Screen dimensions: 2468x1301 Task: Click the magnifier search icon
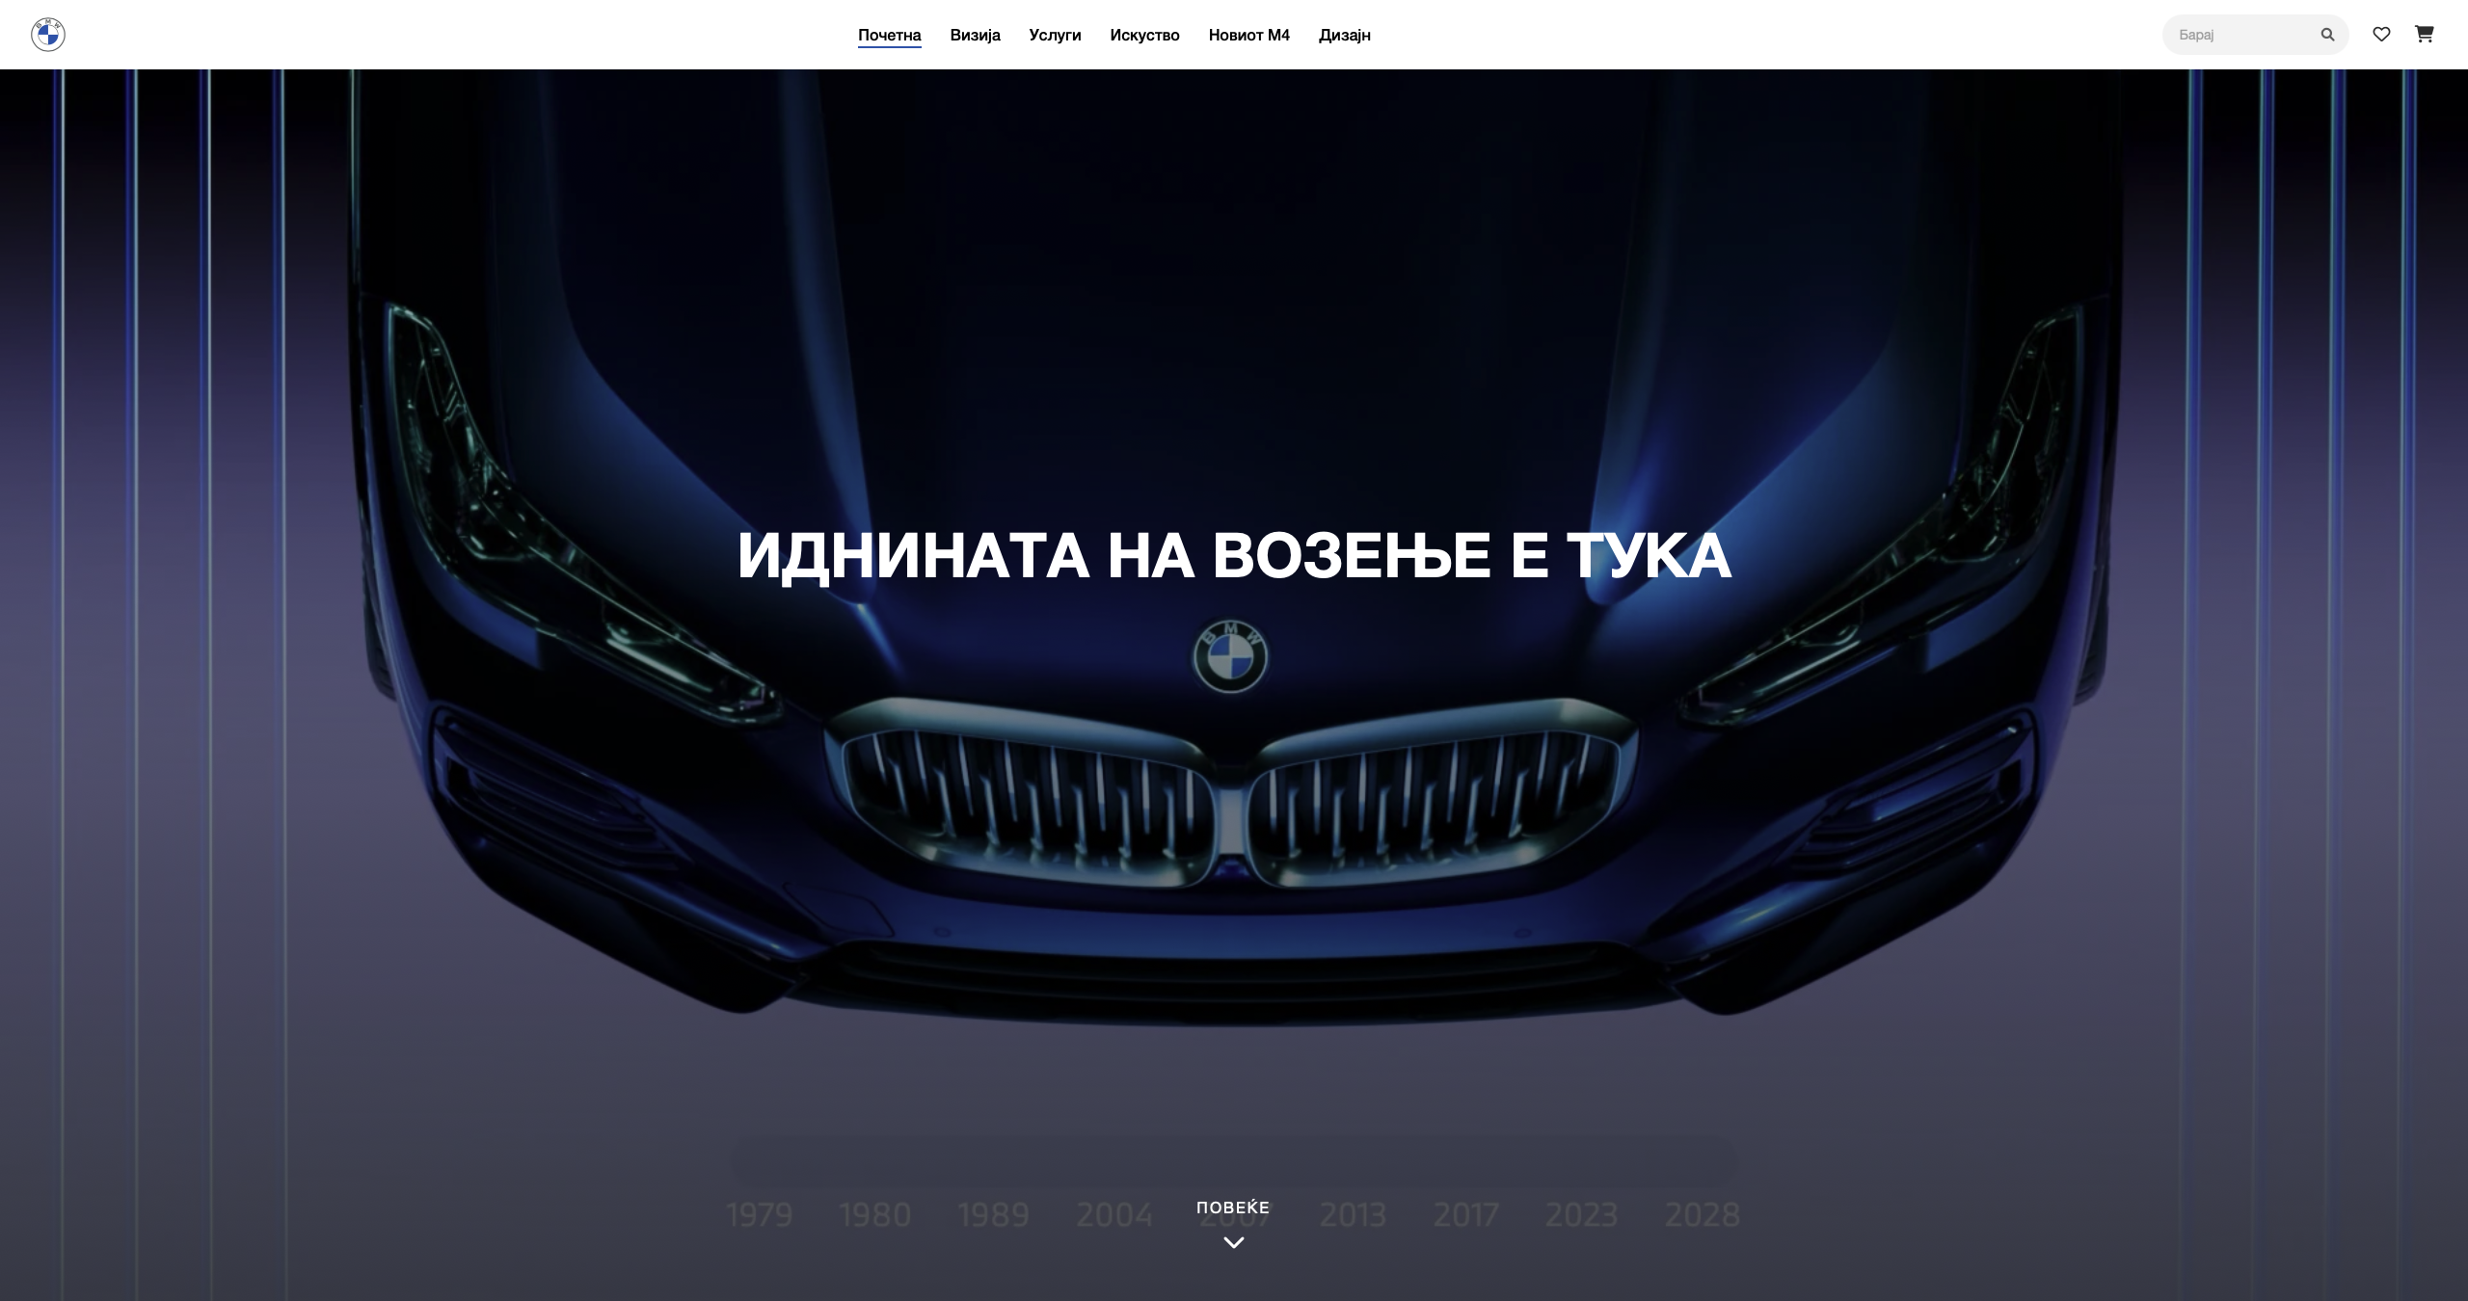pos(2327,35)
